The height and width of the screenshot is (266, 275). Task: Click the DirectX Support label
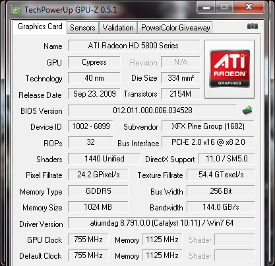(170, 159)
